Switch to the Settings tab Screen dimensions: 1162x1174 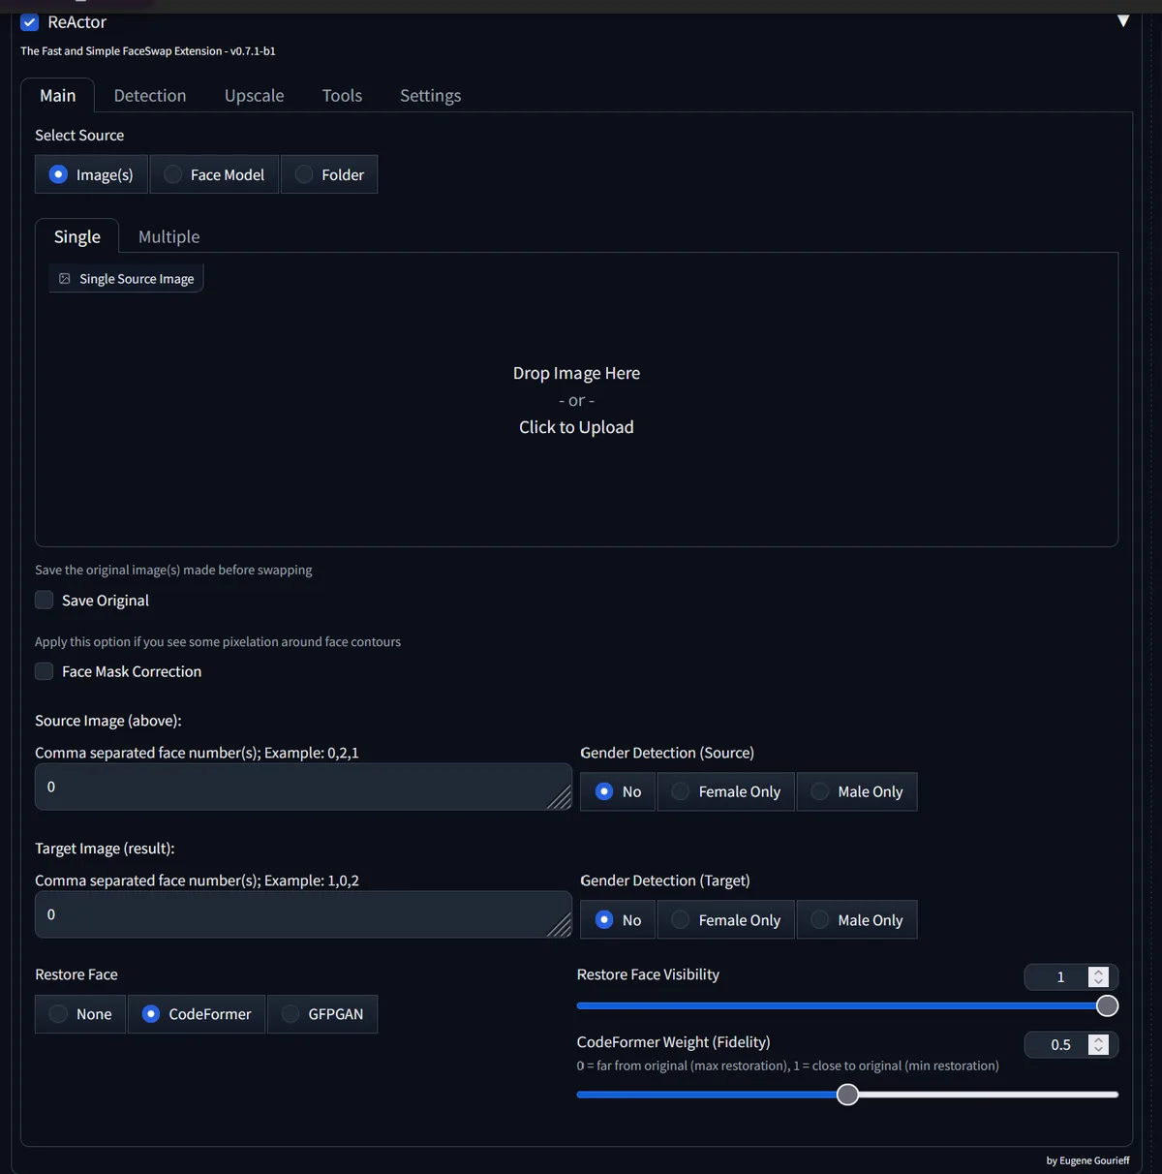click(x=431, y=95)
